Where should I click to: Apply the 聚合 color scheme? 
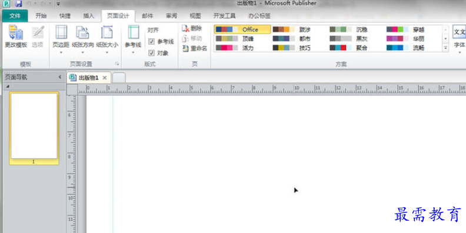pyautogui.click(x=357, y=48)
